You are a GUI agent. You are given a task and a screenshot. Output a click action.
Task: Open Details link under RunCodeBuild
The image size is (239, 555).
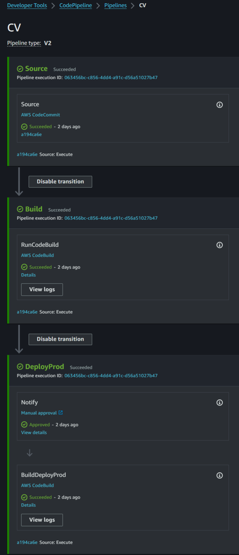pos(28,275)
